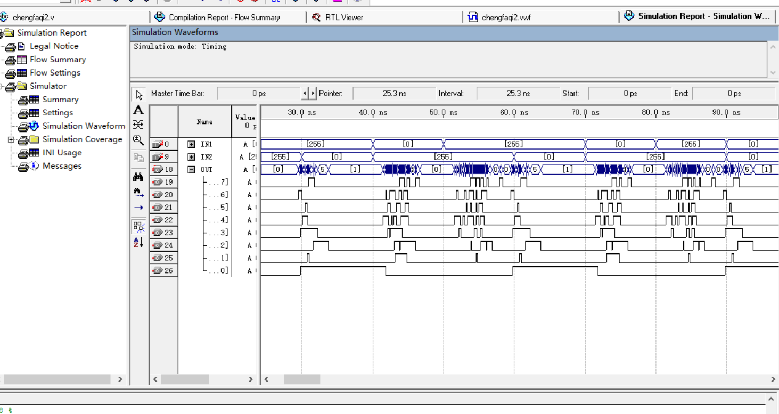
Task: Click the blue right-arrow tool icon
Action: click(x=138, y=208)
